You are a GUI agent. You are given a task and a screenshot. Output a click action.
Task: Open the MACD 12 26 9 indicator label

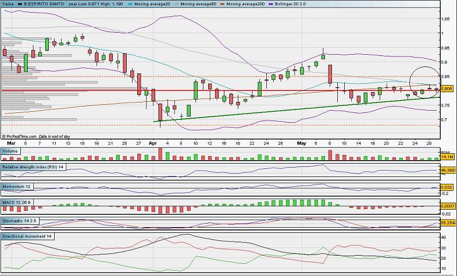(x=16, y=202)
